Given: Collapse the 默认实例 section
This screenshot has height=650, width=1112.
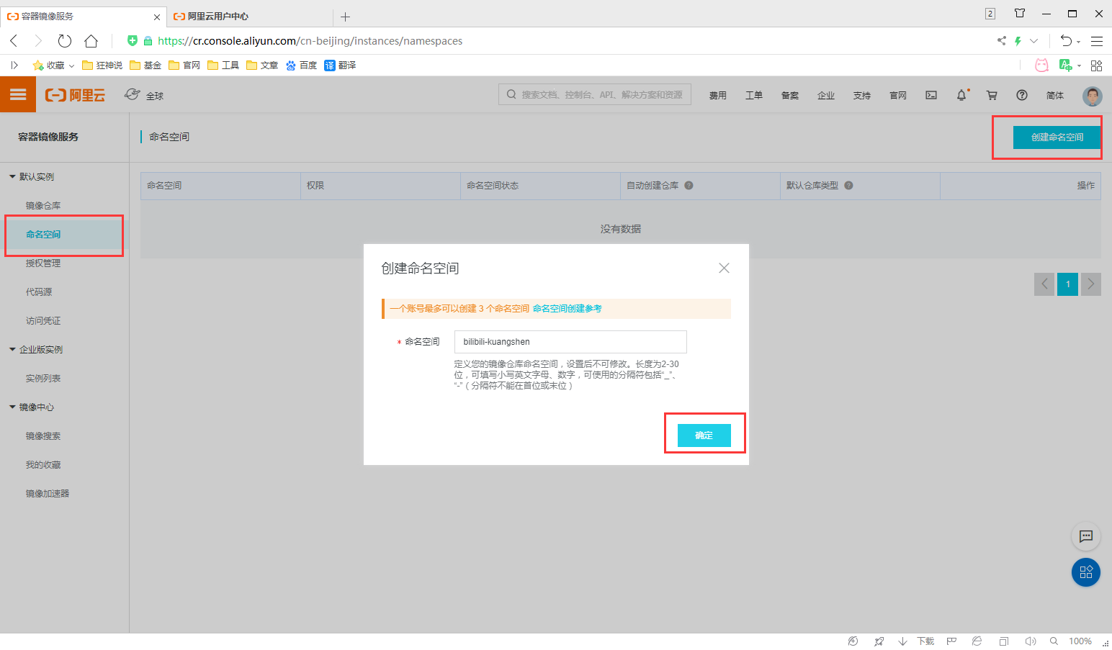Looking at the screenshot, I should click(13, 176).
